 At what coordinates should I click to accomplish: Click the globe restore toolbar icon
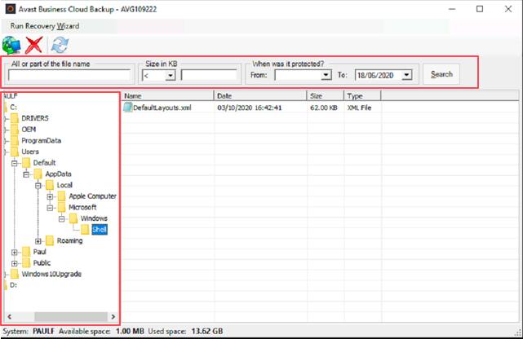(x=12, y=45)
